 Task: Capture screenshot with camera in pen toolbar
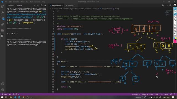[175, 33]
